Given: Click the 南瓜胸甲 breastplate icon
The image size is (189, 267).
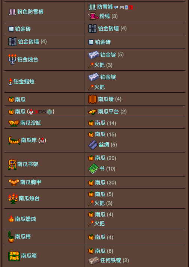Looking at the screenshot, I should coord(14,183).
